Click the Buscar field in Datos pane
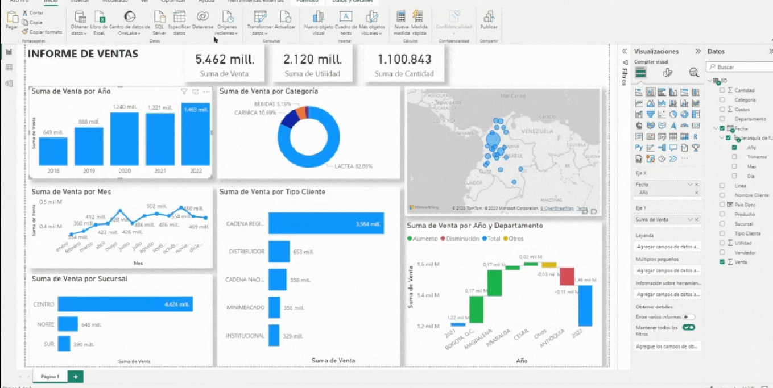 (x=739, y=67)
